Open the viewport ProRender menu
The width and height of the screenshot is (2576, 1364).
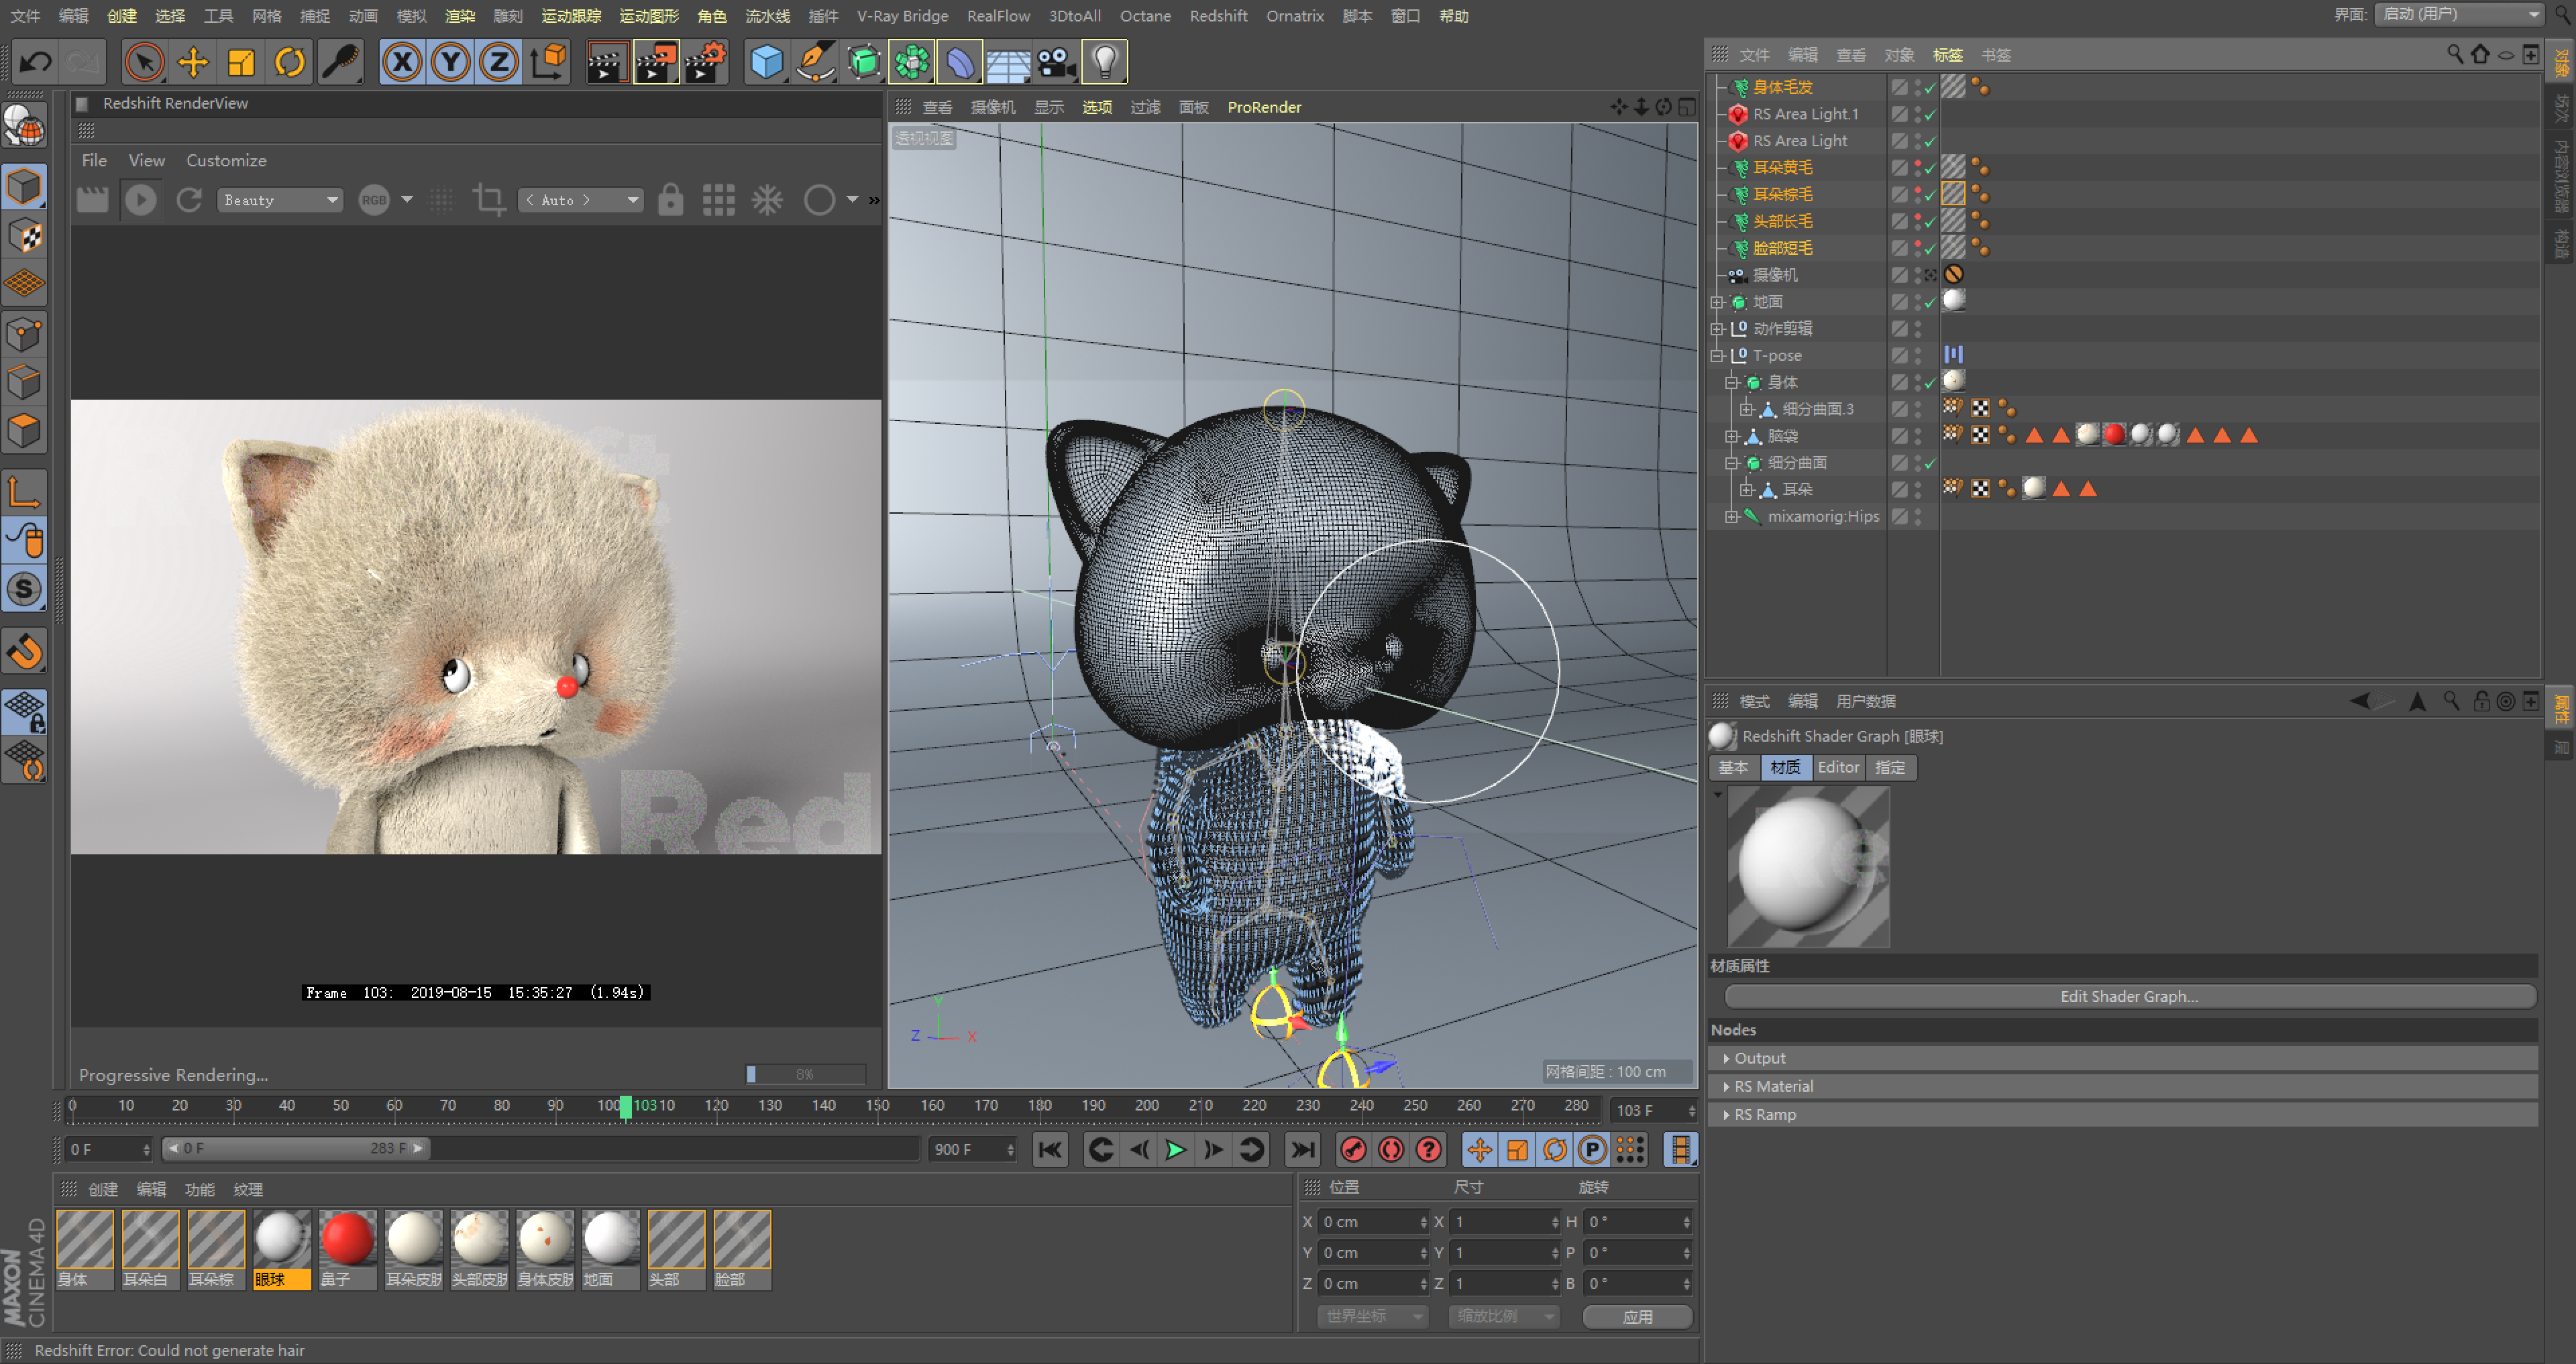tap(1264, 107)
